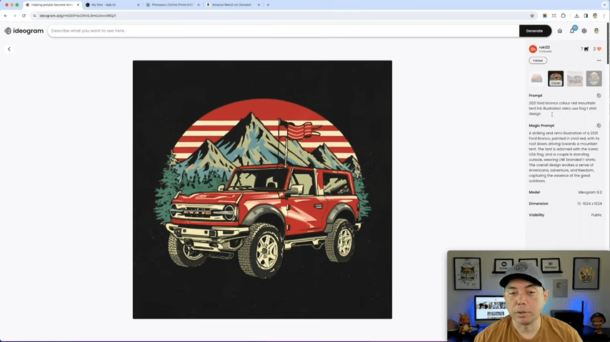Open roki22 profile name link

[x=544, y=47]
